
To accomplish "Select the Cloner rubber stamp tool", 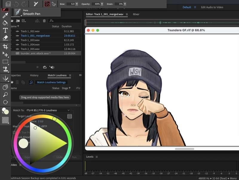I will (5, 69).
